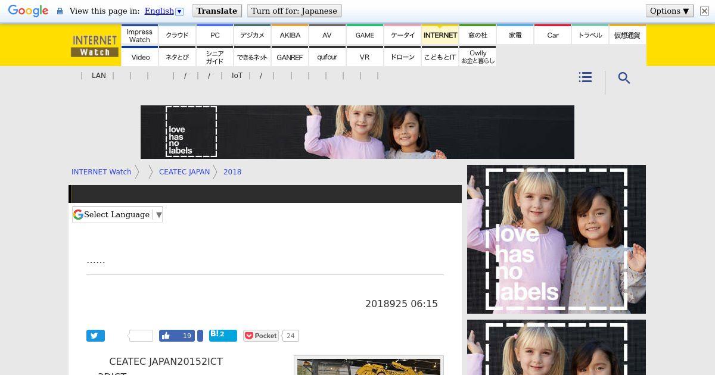This screenshot has width=715, height=375.
Task: Open the hamburger list menu icon
Action: pos(585,77)
